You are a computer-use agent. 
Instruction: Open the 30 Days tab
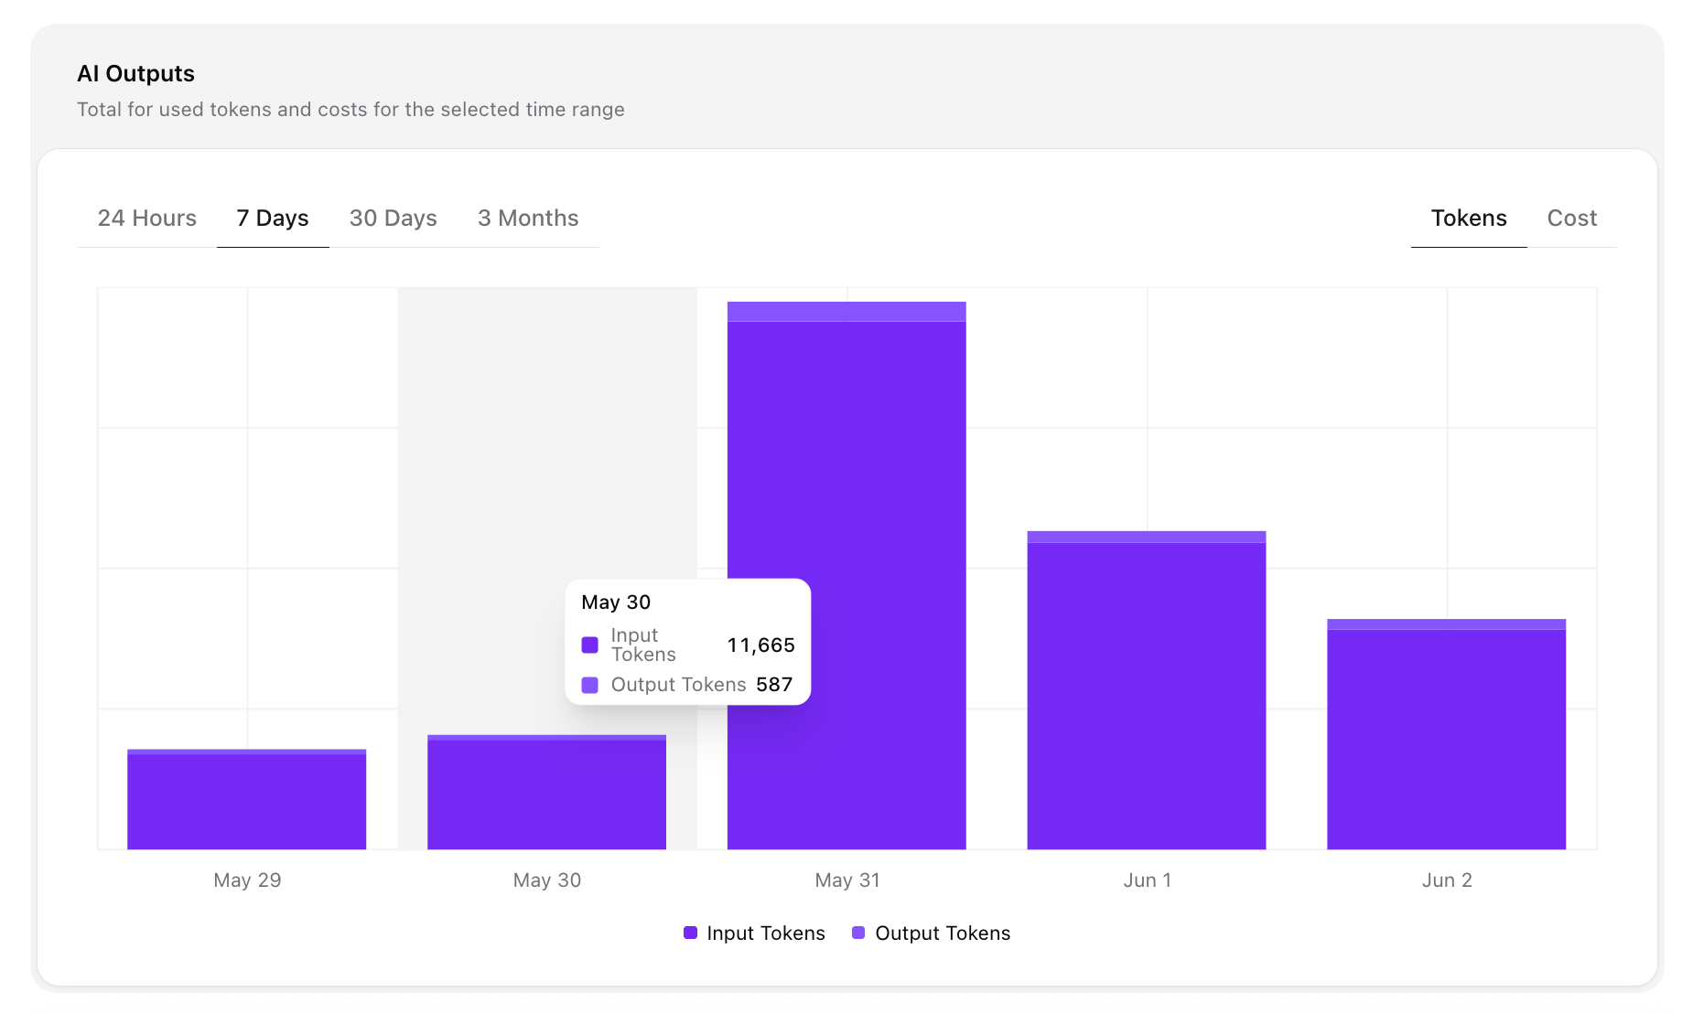(x=393, y=219)
